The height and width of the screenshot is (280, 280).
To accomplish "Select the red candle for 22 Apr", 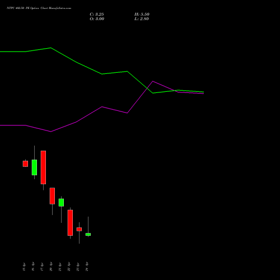I will tap(70, 223).
